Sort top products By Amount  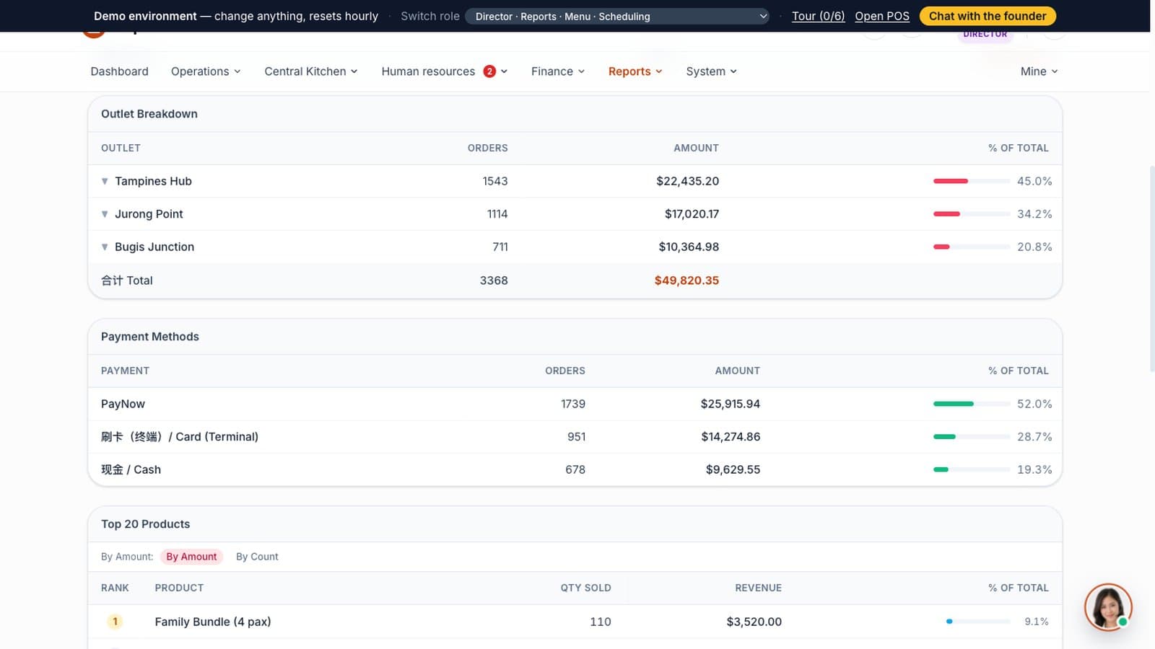tap(191, 557)
